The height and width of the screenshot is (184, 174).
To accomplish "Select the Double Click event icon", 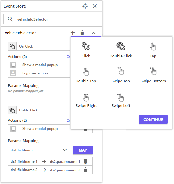I will coord(121,46).
